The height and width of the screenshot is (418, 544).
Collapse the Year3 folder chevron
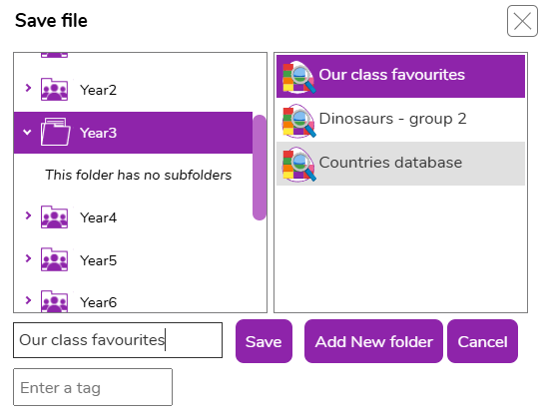[27, 132]
